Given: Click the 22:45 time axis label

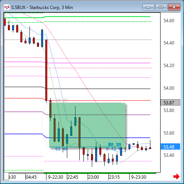Looking at the screenshot, I should pos(73,177).
